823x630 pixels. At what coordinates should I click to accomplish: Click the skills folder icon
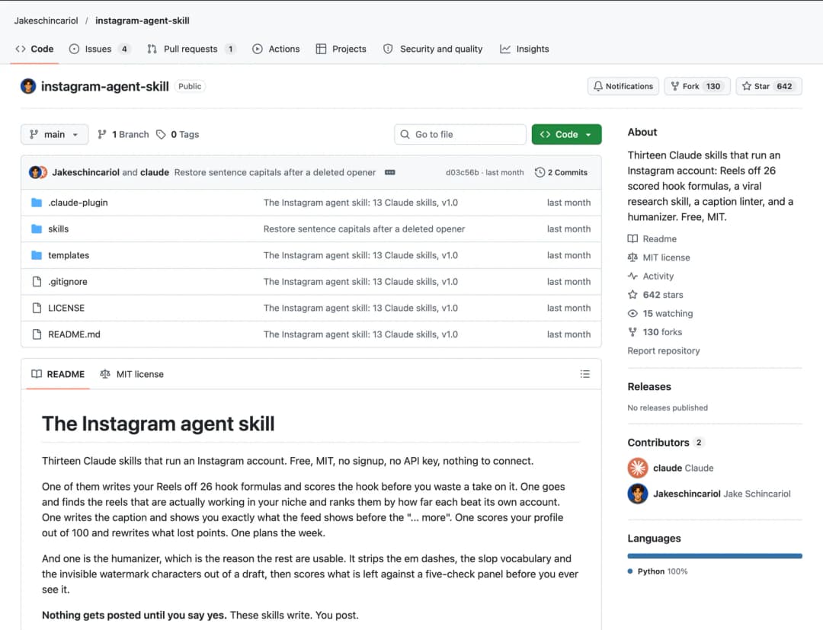point(37,229)
